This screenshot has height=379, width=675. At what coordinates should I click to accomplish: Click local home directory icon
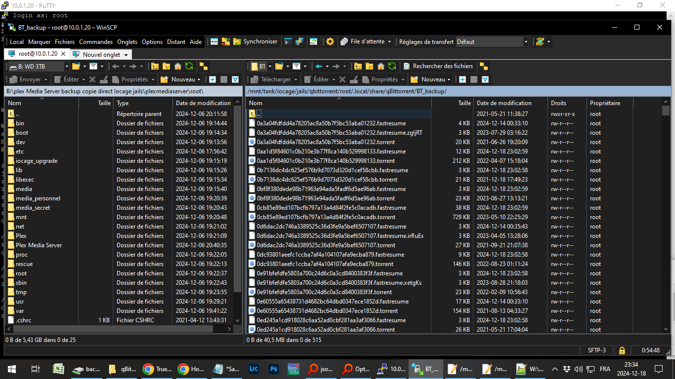tap(178, 66)
